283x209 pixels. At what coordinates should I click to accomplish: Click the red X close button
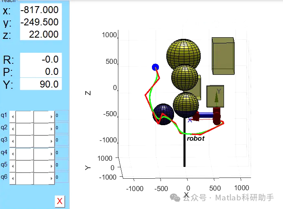[x=60, y=201]
